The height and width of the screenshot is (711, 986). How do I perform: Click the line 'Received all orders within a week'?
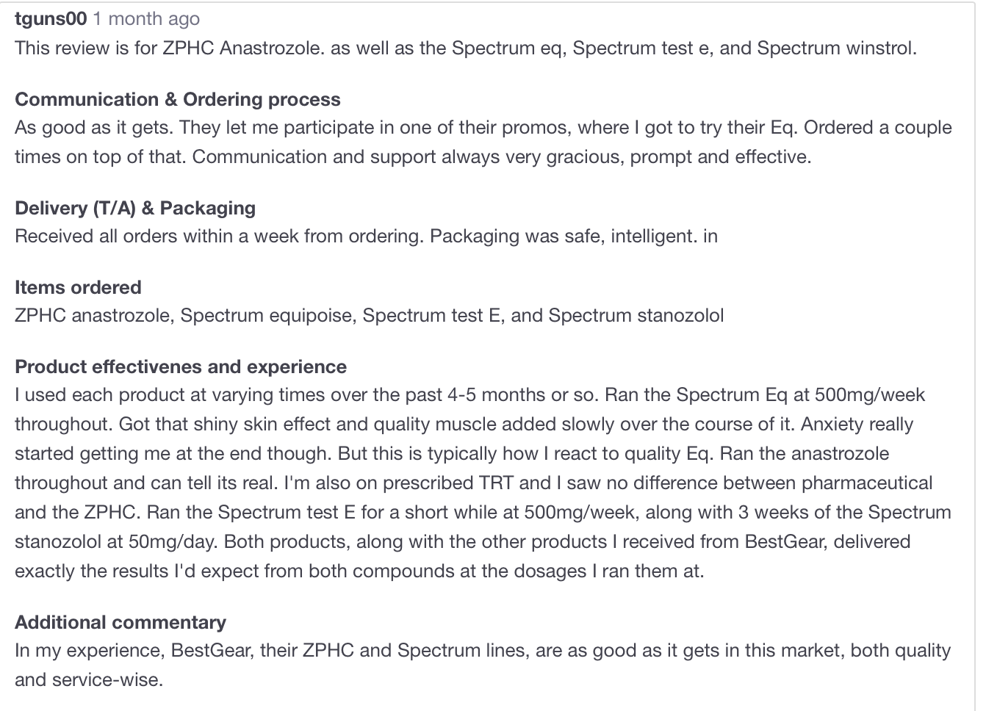[x=367, y=237]
